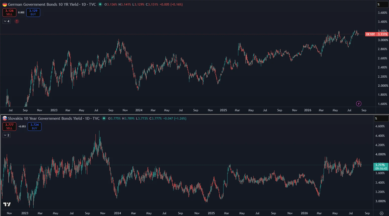The image size is (389, 216).
Task: Open the % scale dropdown on German chart
Action: [382, 5]
